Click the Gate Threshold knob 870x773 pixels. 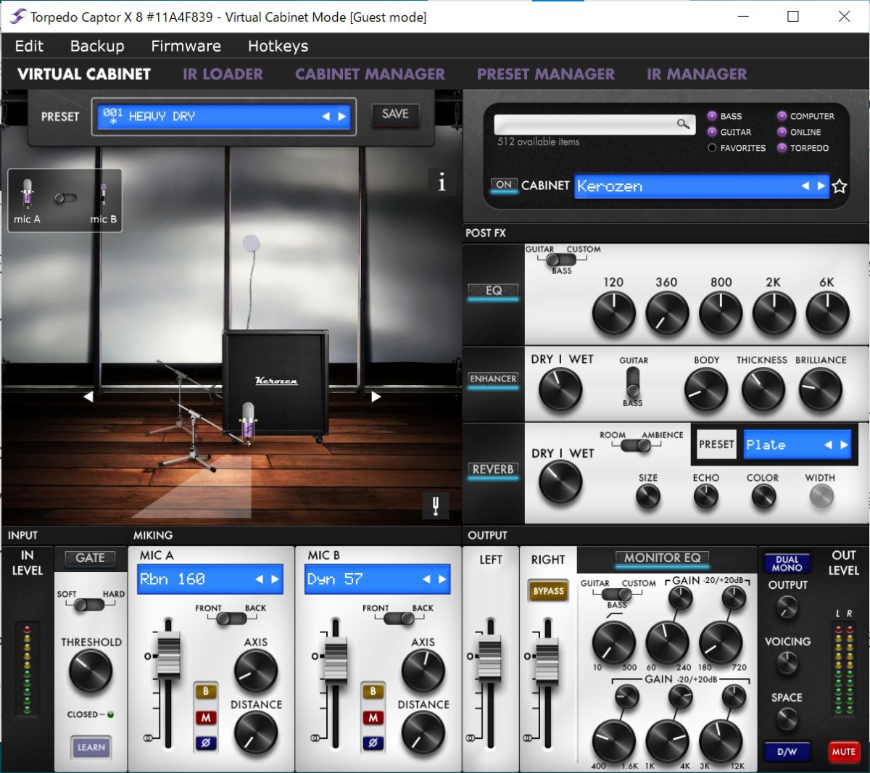[91, 671]
